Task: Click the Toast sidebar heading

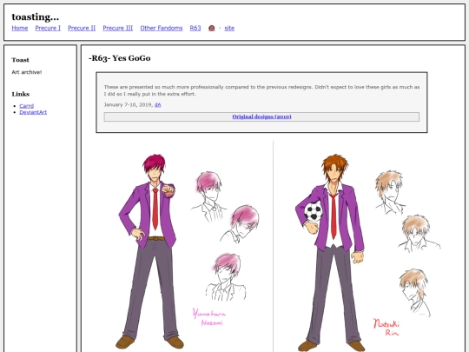Action: pyautogui.click(x=20, y=60)
